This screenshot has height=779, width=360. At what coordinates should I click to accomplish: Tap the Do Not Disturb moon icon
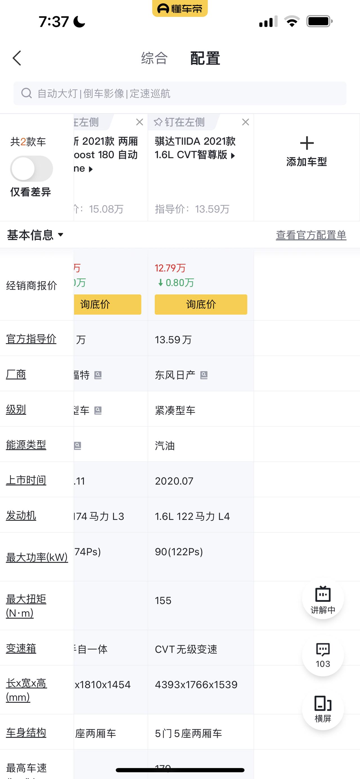pyautogui.click(x=79, y=21)
